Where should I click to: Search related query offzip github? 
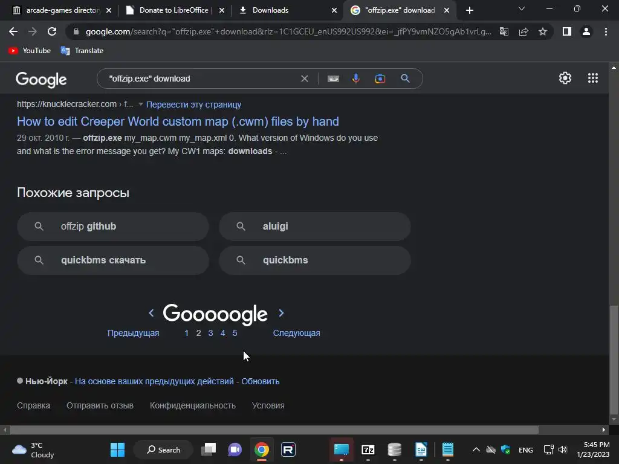click(113, 227)
